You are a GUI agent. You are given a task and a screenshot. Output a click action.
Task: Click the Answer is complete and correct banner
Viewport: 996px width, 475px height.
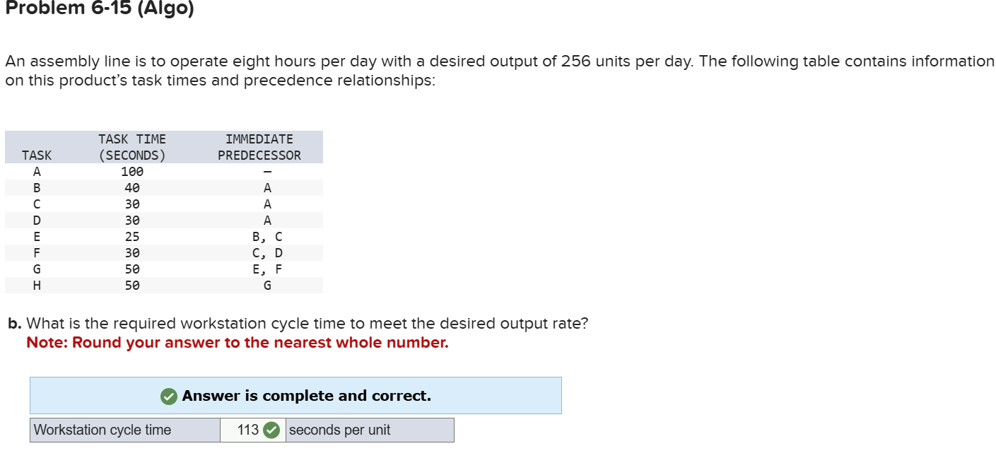pos(295,396)
